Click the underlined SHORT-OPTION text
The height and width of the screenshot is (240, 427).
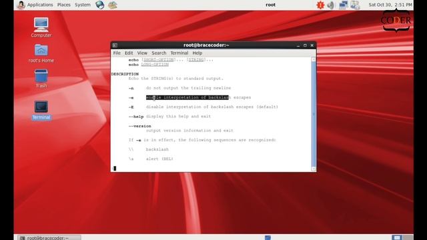[159, 59]
